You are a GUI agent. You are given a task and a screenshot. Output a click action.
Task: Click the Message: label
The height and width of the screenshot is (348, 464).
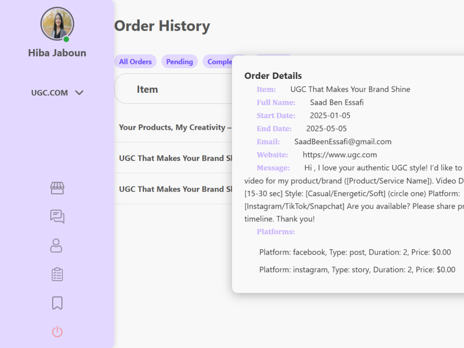point(273,168)
